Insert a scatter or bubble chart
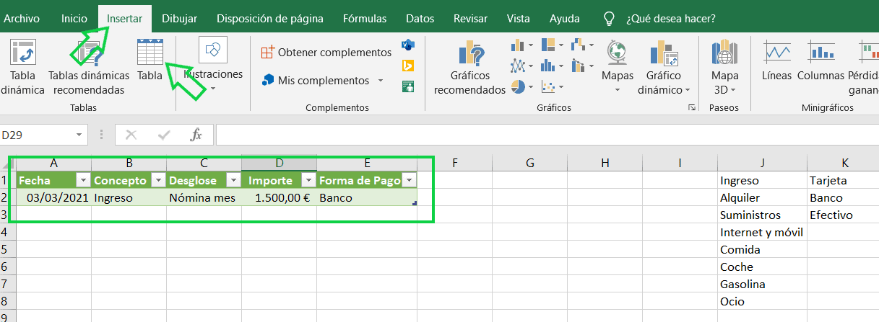 [x=553, y=87]
